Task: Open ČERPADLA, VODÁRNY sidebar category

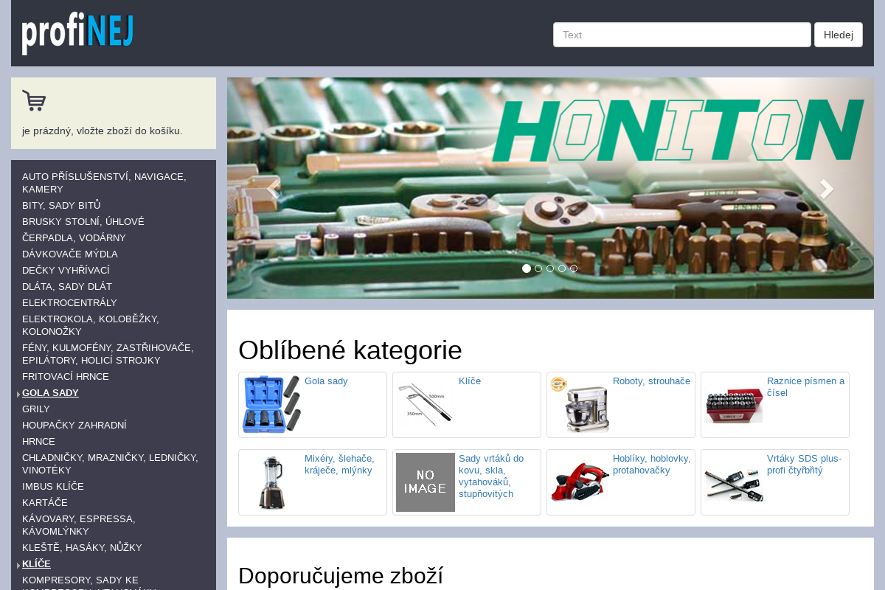Action: click(74, 238)
